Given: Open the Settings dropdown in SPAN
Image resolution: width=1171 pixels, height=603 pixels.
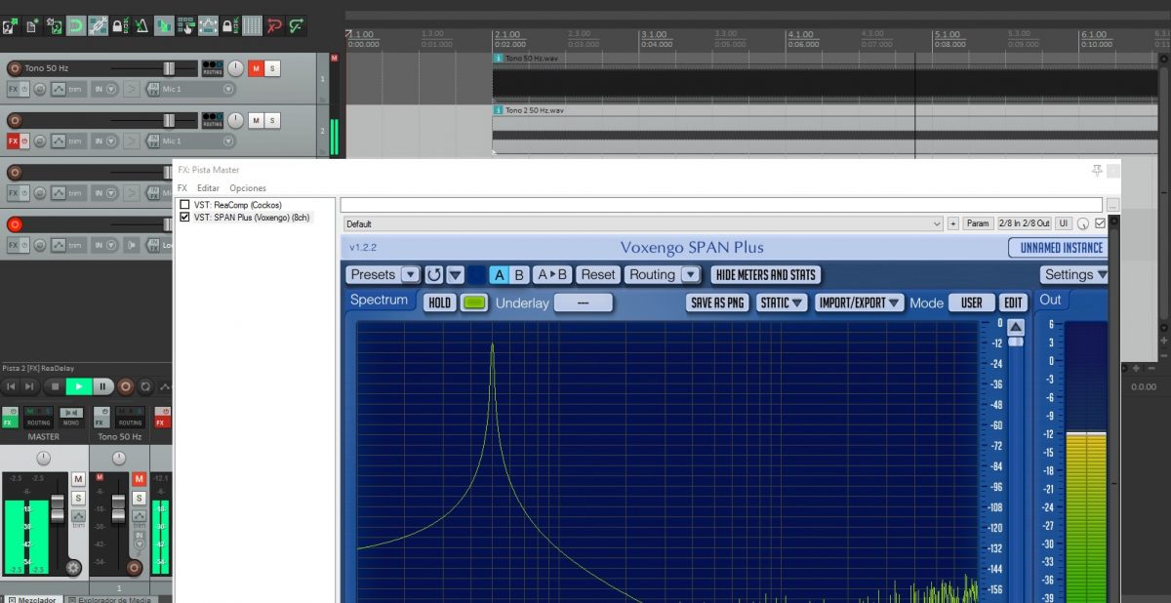Looking at the screenshot, I should 1074,275.
